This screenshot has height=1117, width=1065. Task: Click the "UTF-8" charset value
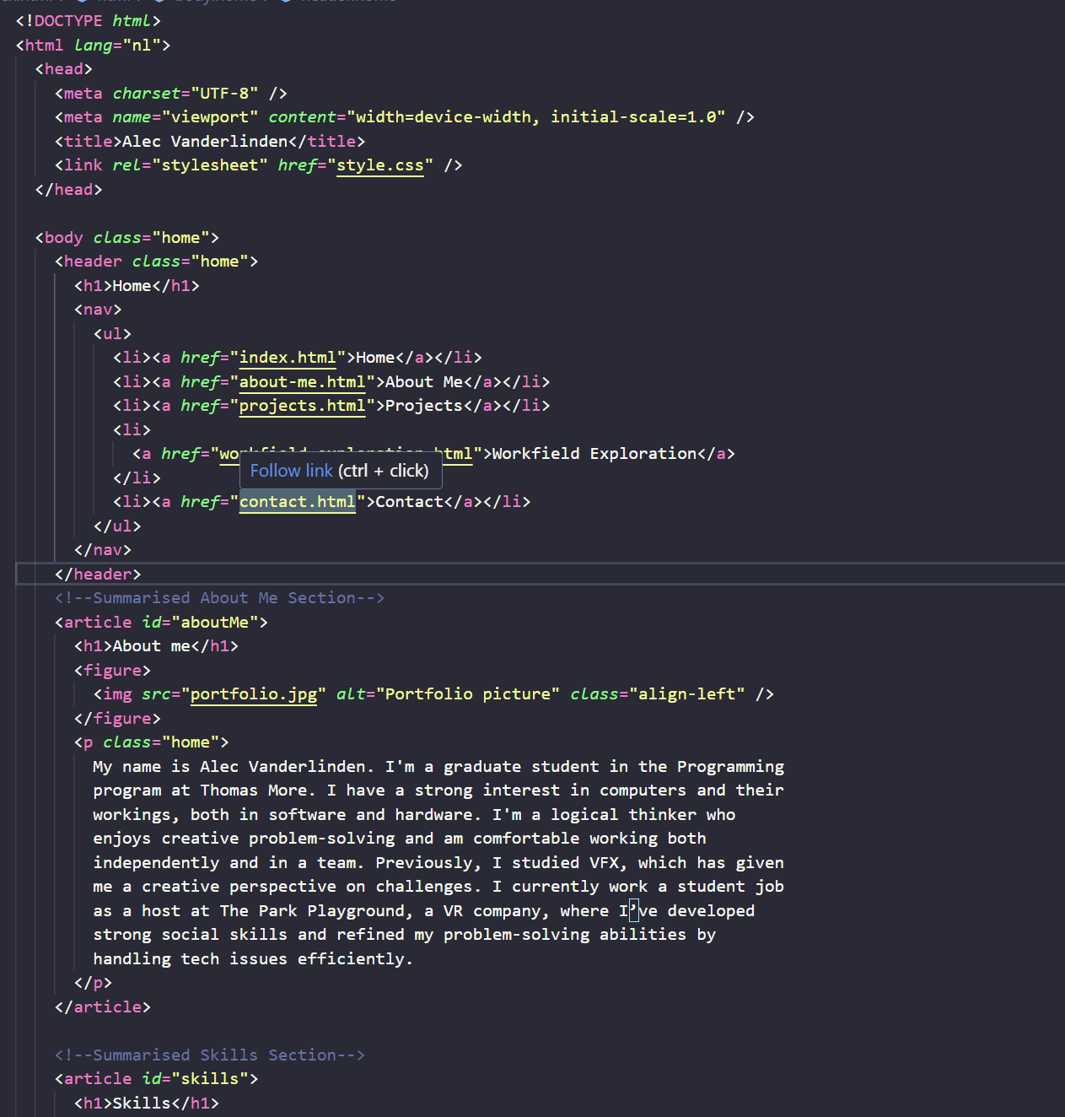224,94
